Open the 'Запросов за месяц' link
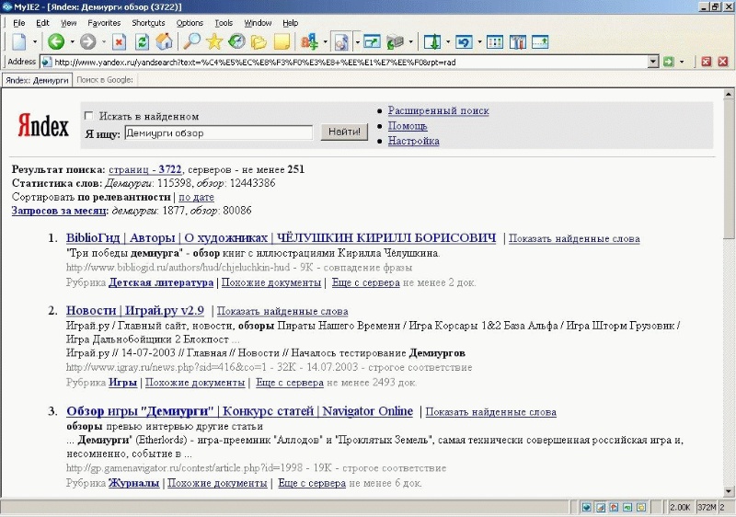Screen dimensions: 736x517 [x=59, y=210]
